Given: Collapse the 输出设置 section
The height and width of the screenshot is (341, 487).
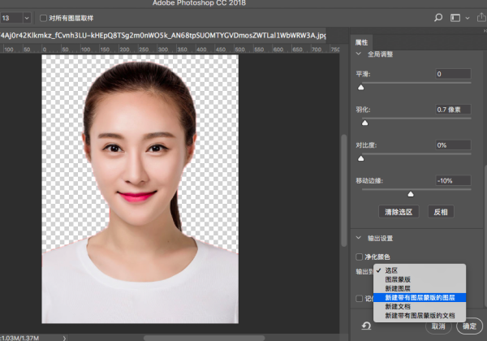Looking at the screenshot, I should [x=359, y=238].
